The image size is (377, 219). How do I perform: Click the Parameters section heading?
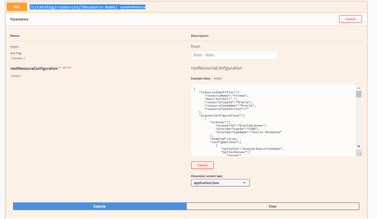point(19,19)
